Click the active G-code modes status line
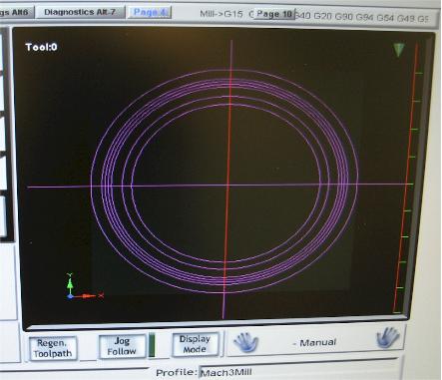The width and height of the screenshot is (442, 380). pos(314,15)
